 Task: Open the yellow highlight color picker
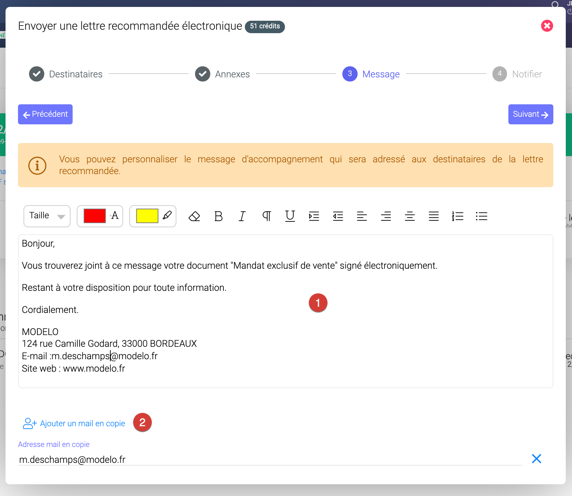coord(147,216)
